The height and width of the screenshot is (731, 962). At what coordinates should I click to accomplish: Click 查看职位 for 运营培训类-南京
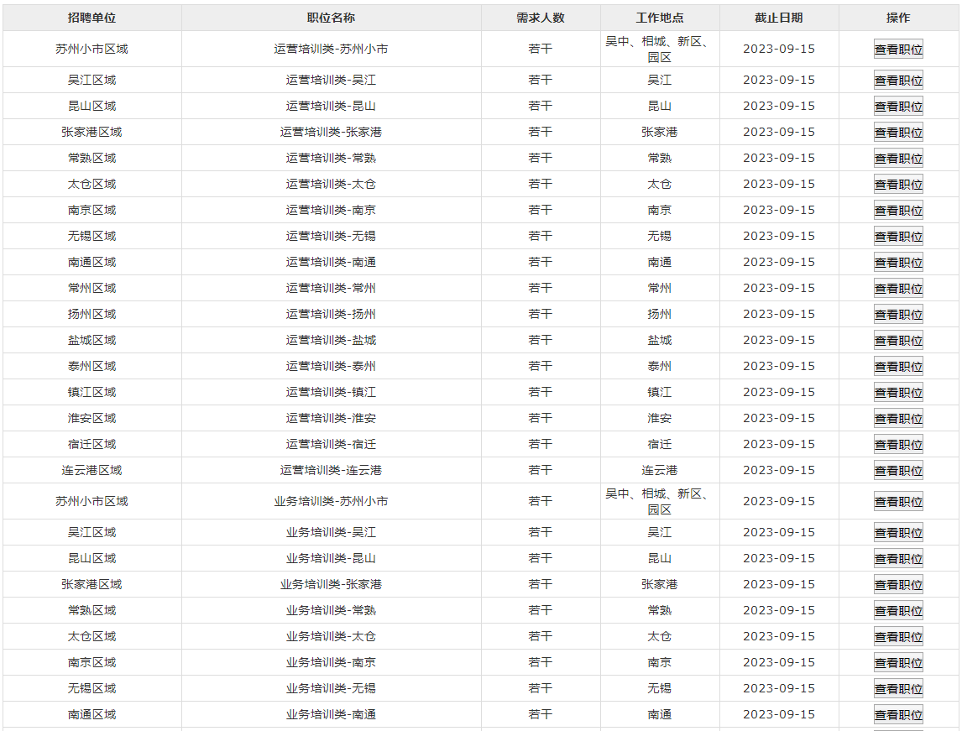click(x=898, y=211)
